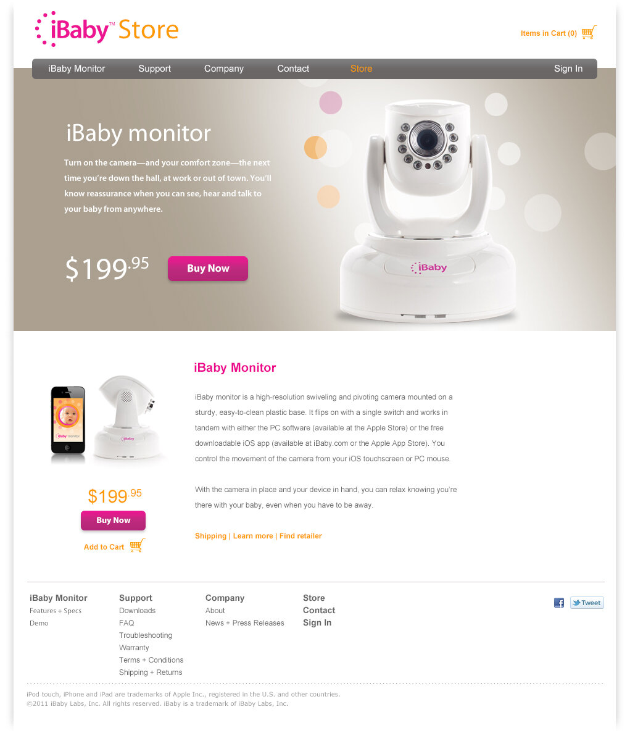Viewport: 630px width, 741px height.
Task: Select Company in the top navigation
Action: (x=224, y=69)
